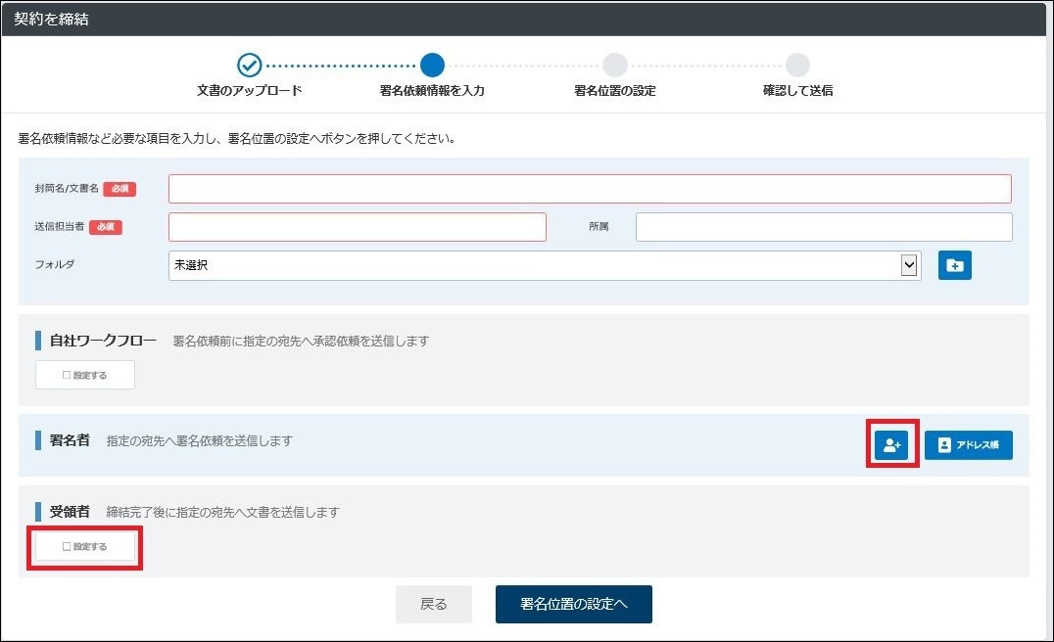
Task: Click the add signer person-plus icon
Action: pos(891,444)
